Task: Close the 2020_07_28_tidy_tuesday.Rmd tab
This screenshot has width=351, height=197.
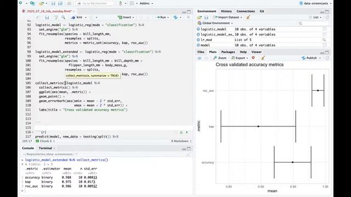Action: coord(73,11)
